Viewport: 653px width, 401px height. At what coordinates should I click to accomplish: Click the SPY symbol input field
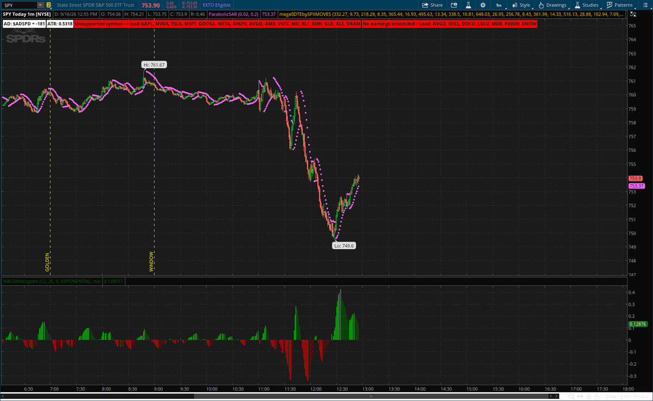[x=19, y=5]
